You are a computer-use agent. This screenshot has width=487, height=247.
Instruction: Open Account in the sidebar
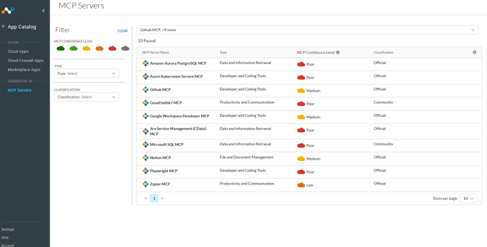point(8,245)
